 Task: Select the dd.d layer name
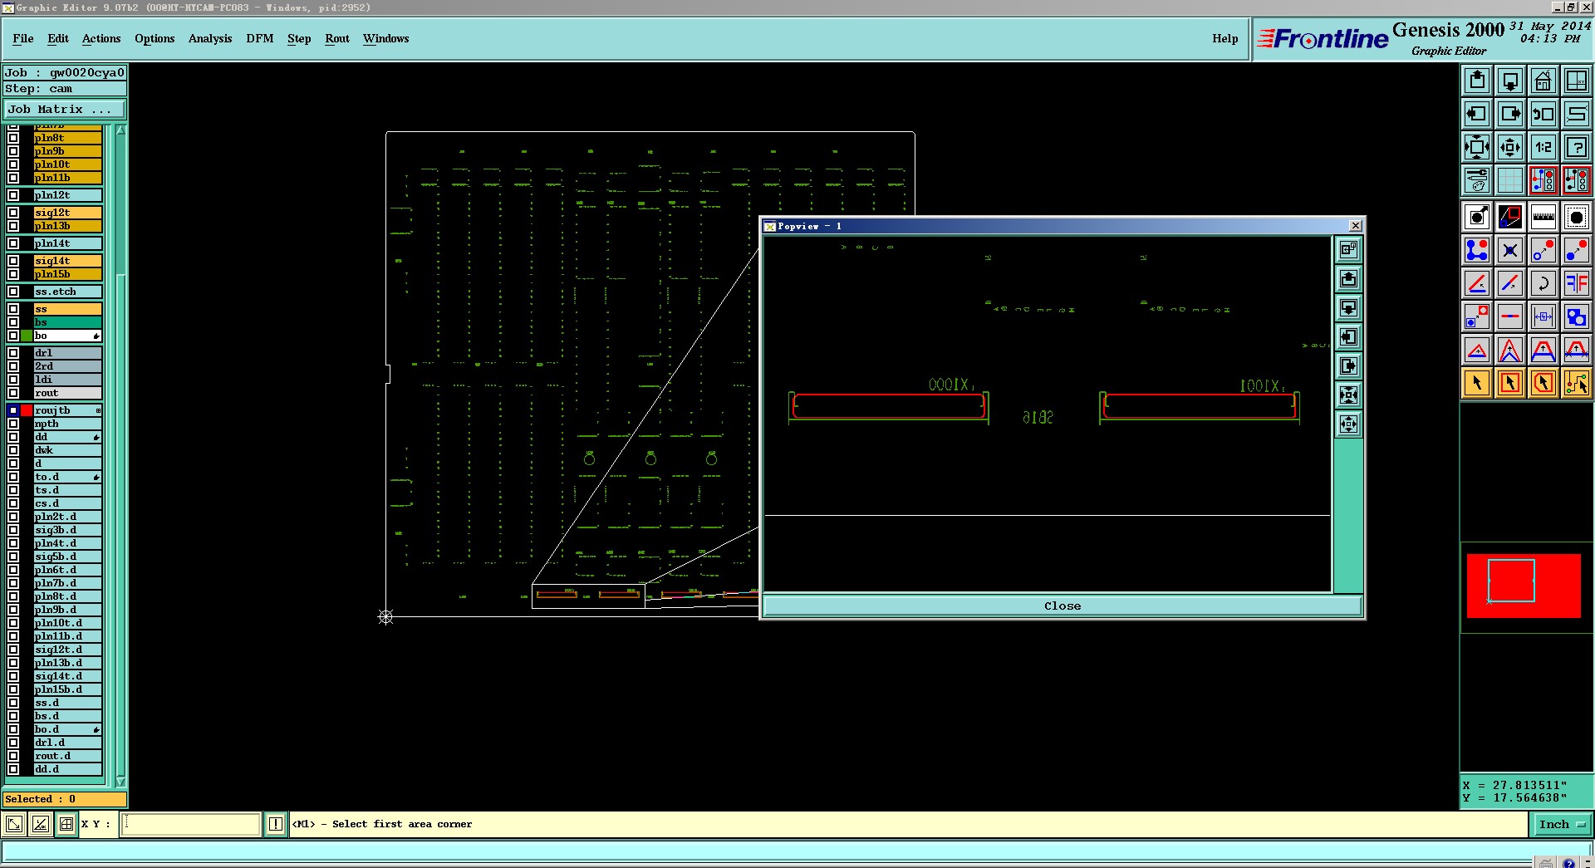[x=67, y=769]
